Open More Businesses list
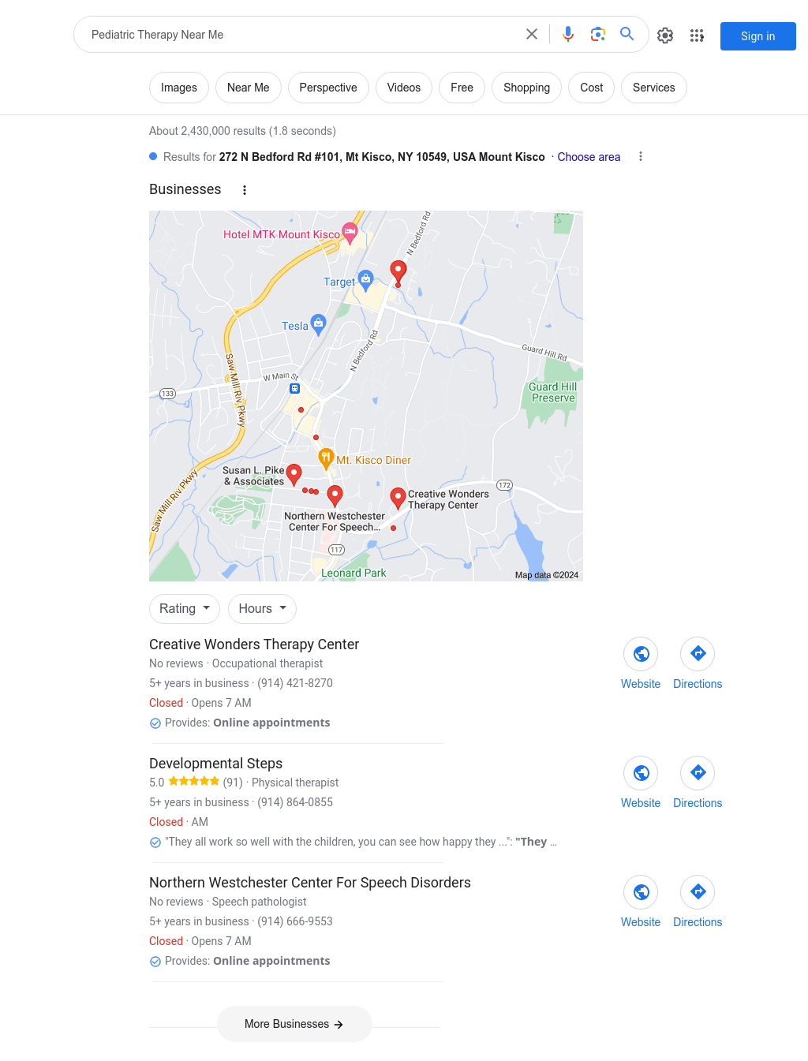Screen dimensions: 808x1061 (294, 1024)
